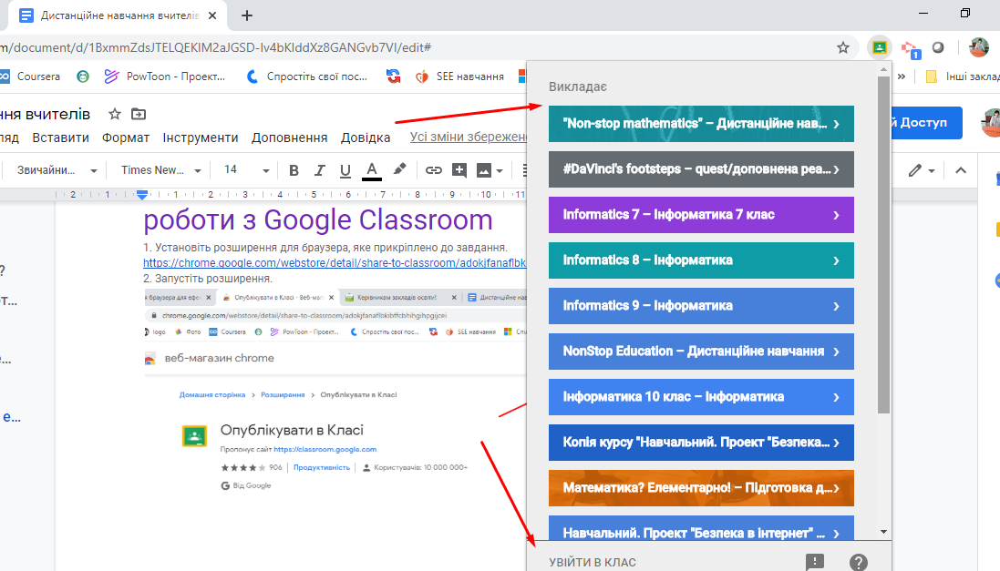Viewport: 1000px width, 571px height.
Task: Add a comment with plus bubble icon
Action: click(459, 170)
